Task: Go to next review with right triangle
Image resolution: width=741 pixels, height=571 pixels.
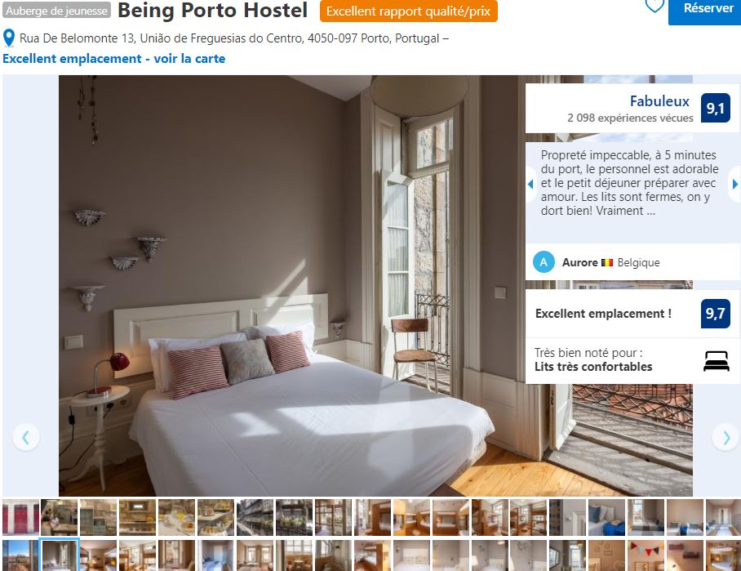Action: coord(734,184)
